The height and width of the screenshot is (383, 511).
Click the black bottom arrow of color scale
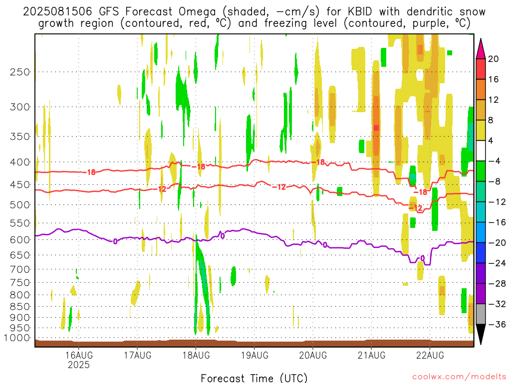click(481, 335)
